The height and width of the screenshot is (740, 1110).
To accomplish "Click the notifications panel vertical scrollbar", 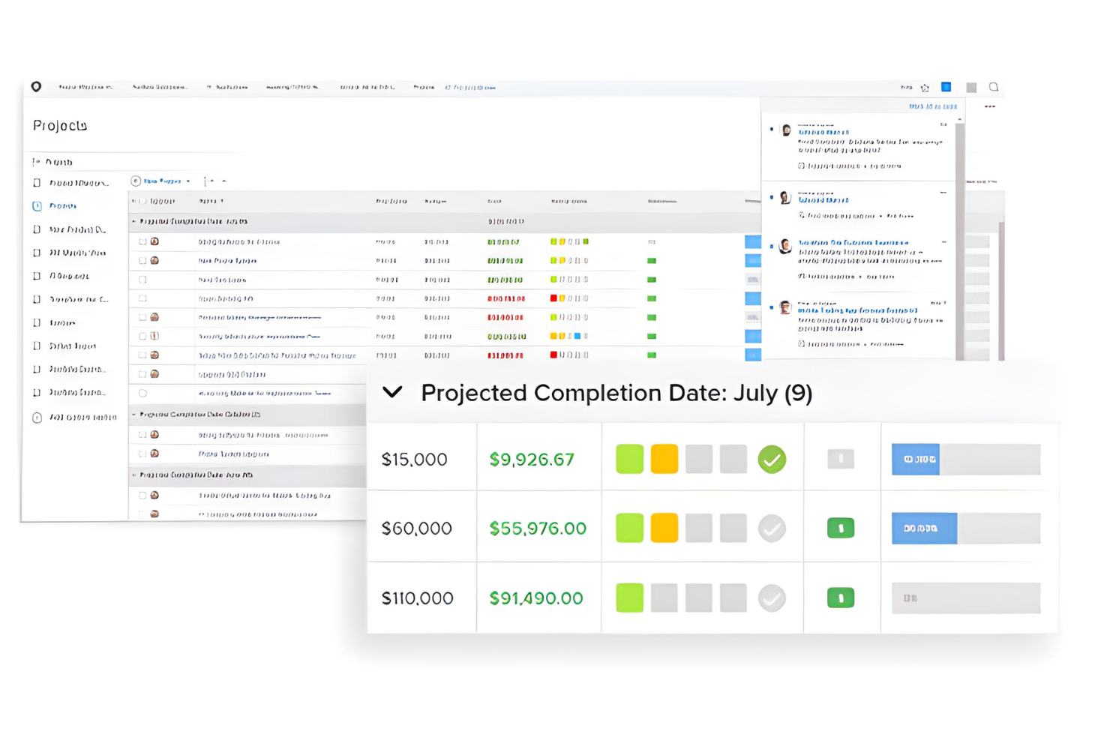I will coord(960,240).
